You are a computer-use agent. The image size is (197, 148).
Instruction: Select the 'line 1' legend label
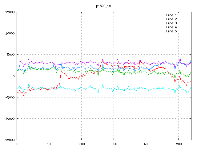[x=171, y=15]
